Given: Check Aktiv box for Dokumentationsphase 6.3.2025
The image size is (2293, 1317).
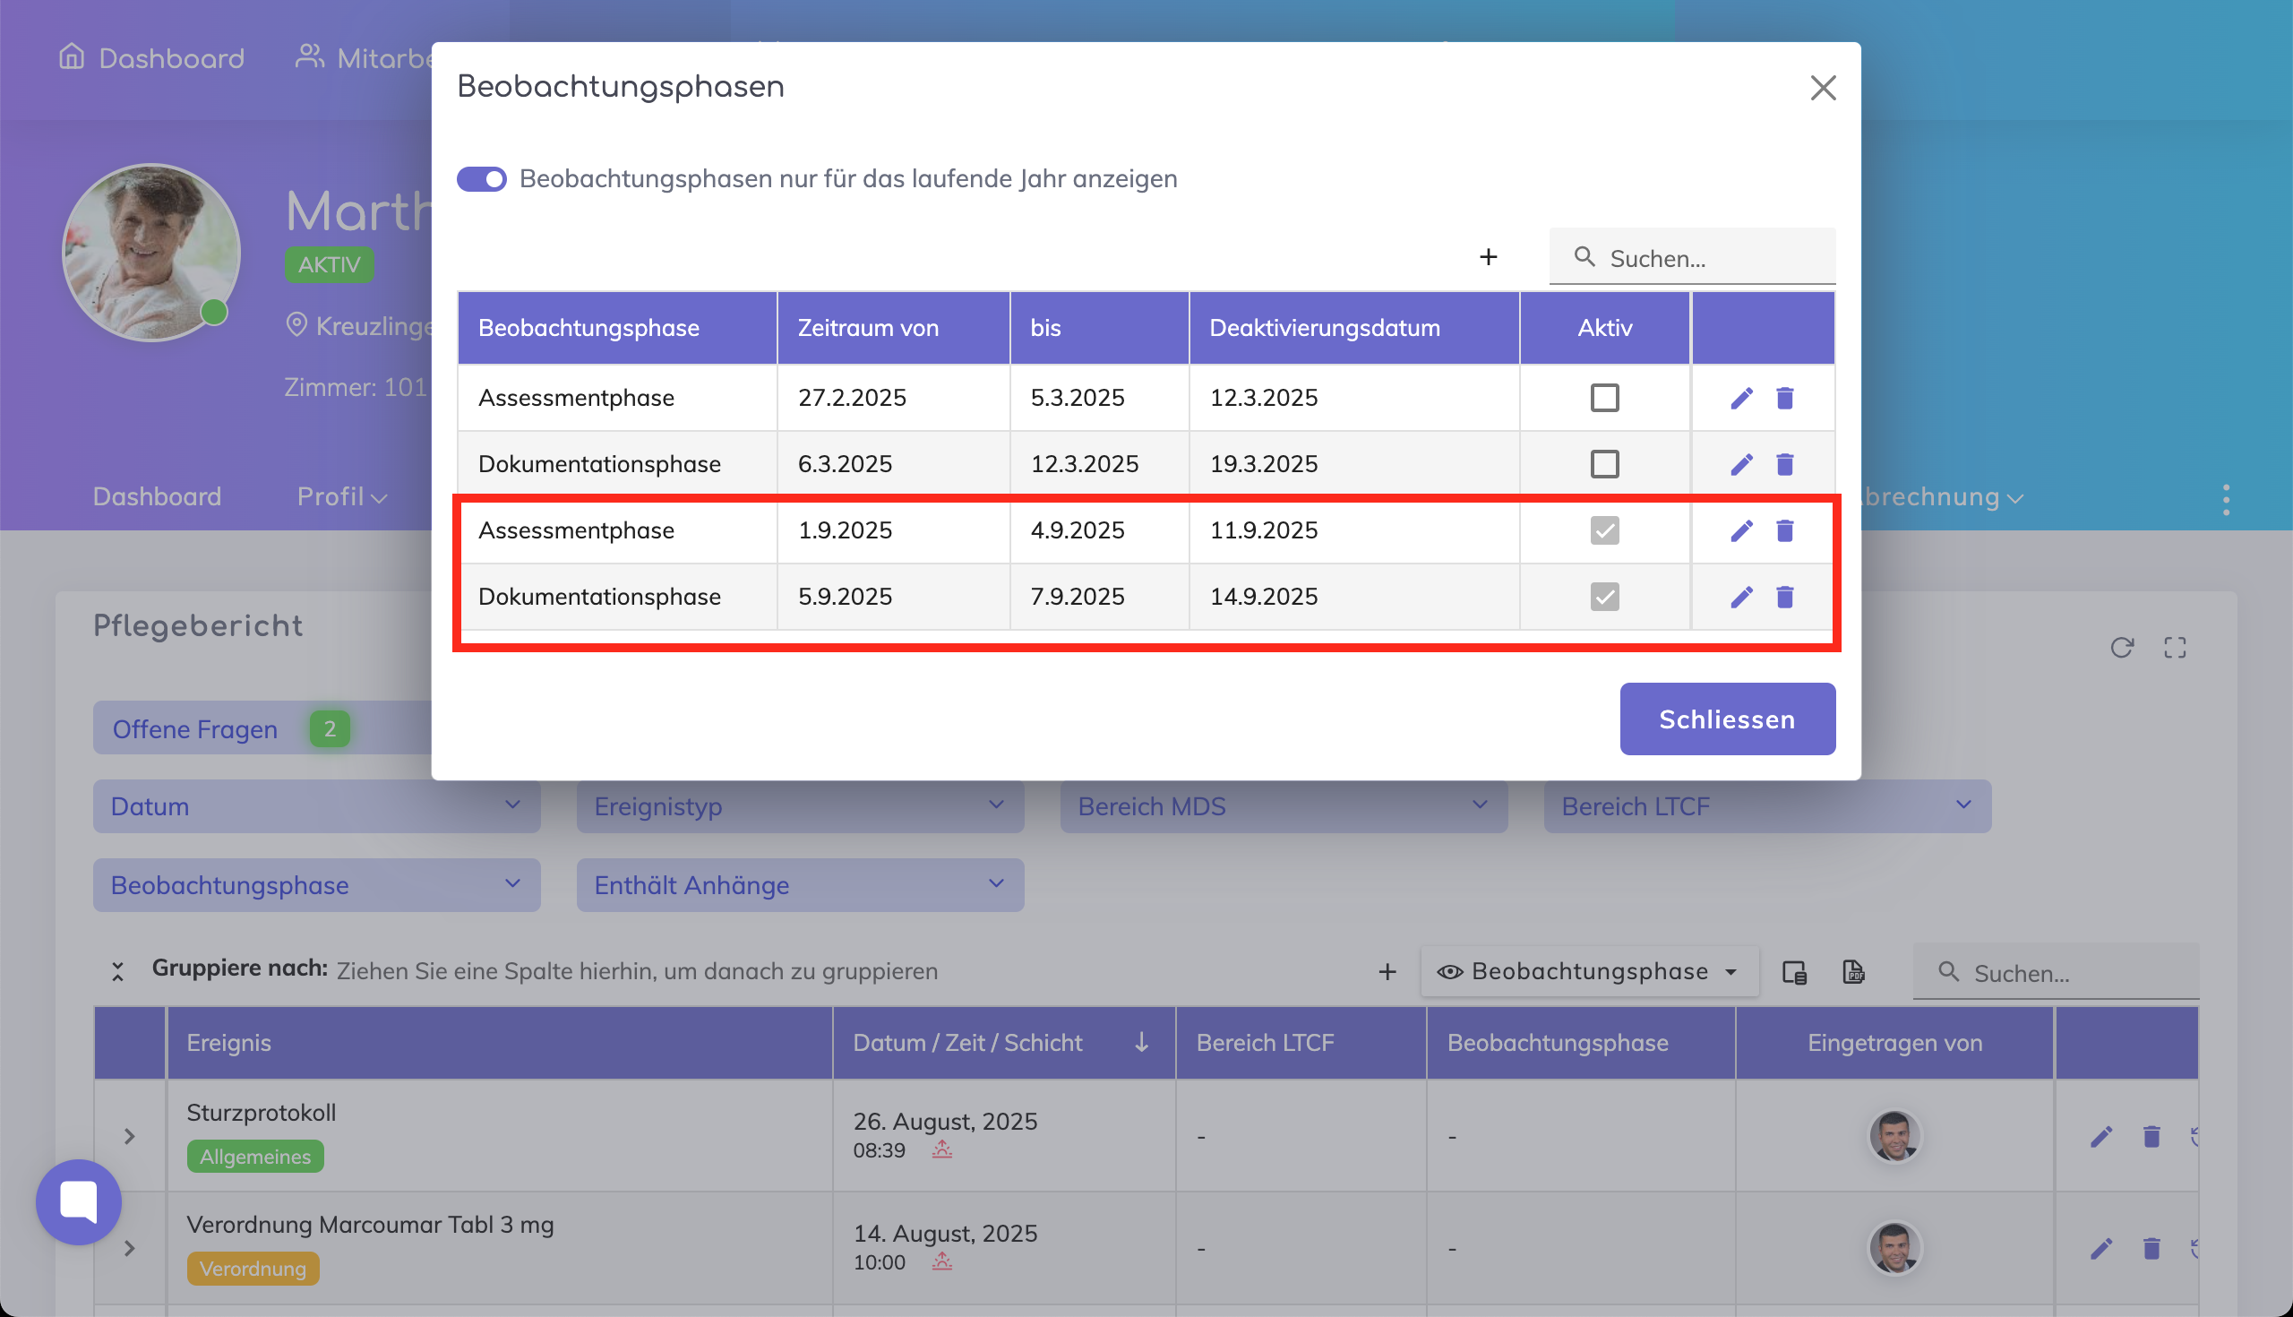Looking at the screenshot, I should (x=1604, y=464).
